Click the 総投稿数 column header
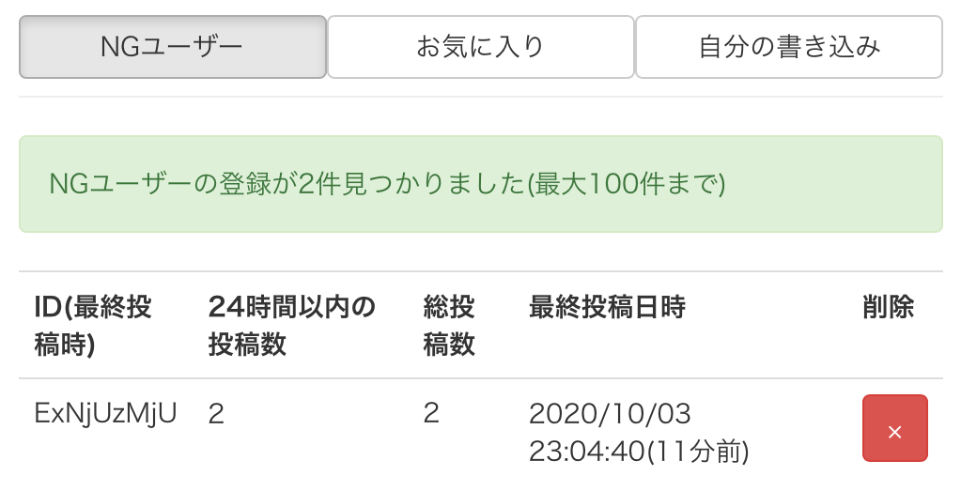This screenshot has height=491, width=961. tap(449, 325)
